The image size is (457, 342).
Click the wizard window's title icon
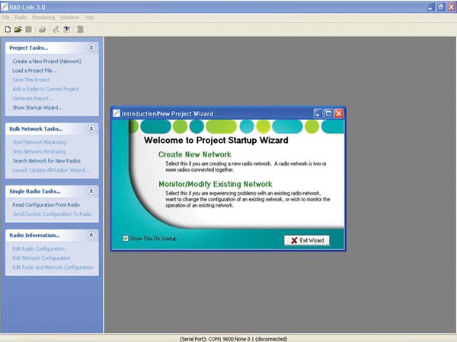117,113
